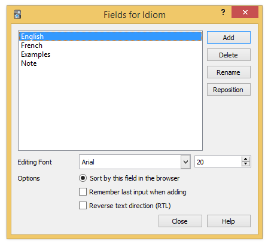The image size is (268, 244).
Task: Toggle Reverse text direction (RTL) checkbox
Action: [x=83, y=206]
